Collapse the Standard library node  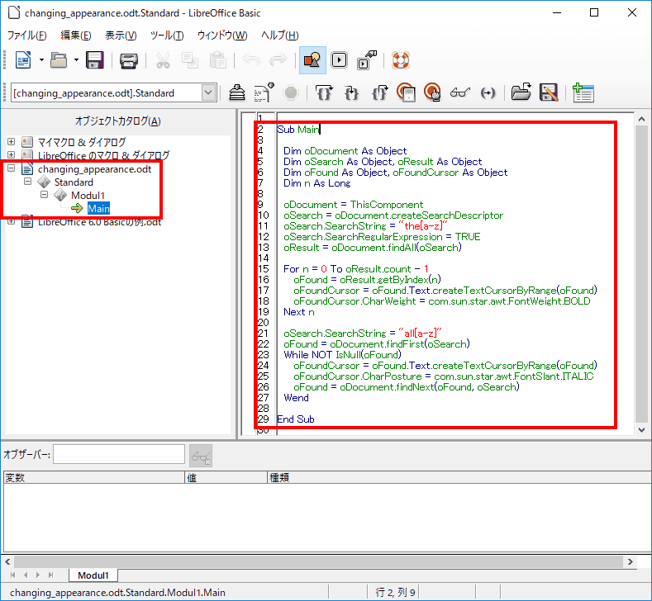tap(28, 182)
